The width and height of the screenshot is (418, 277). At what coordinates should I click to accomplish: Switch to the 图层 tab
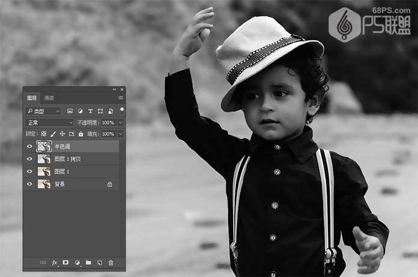click(x=32, y=98)
